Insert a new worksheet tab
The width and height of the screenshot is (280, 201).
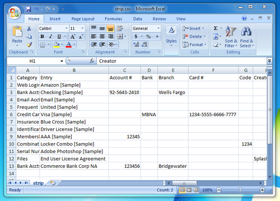pos(53,183)
